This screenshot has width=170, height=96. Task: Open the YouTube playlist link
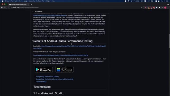61,55
